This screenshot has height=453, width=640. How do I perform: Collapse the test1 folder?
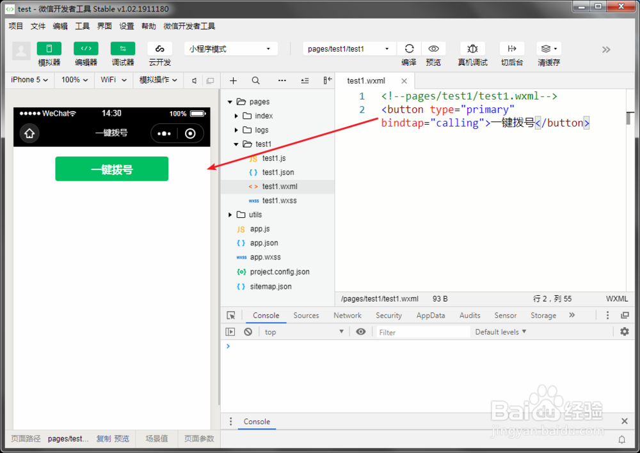(236, 144)
